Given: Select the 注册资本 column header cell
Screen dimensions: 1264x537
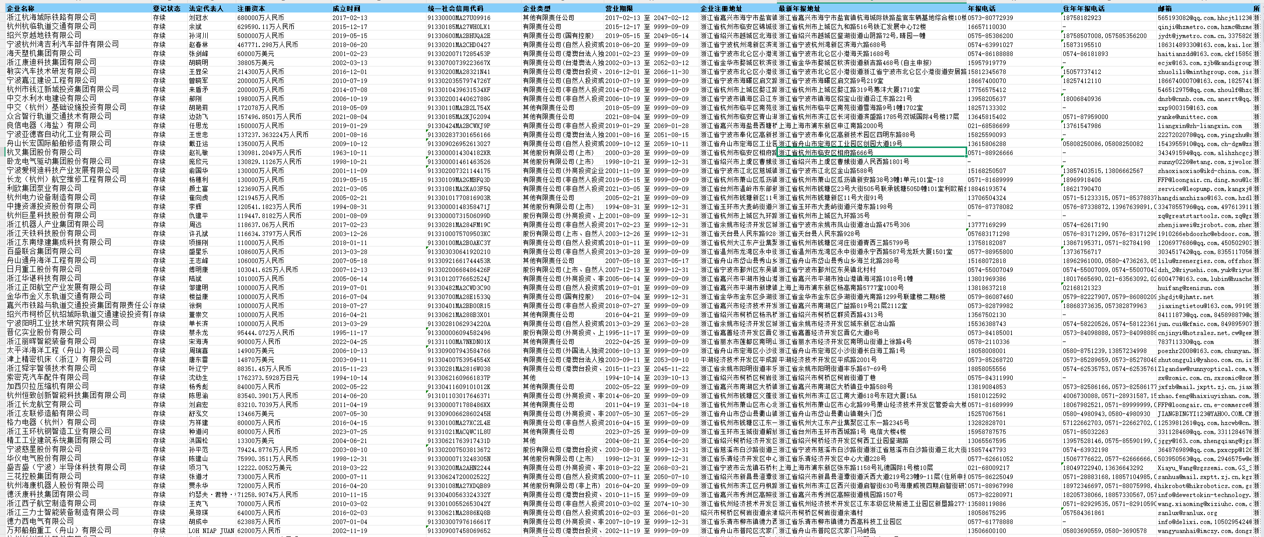Looking at the screenshot, I should pos(251,8).
